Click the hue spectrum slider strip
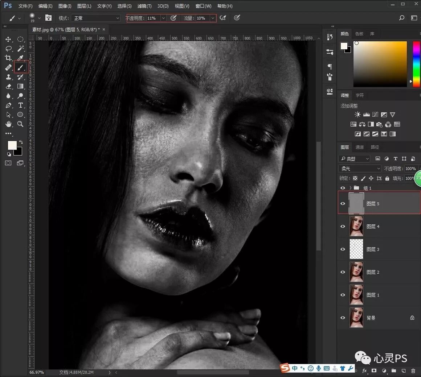The width and height of the screenshot is (421, 377). (x=416, y=64)
